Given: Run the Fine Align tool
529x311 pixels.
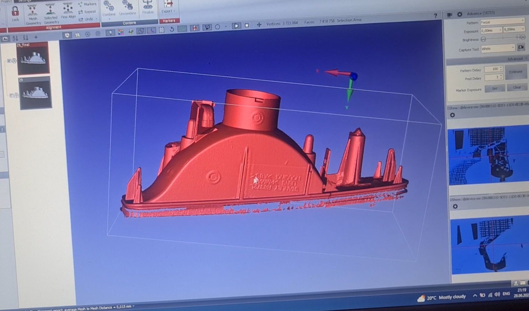Looking at the screenshot, I should (68, 11).
